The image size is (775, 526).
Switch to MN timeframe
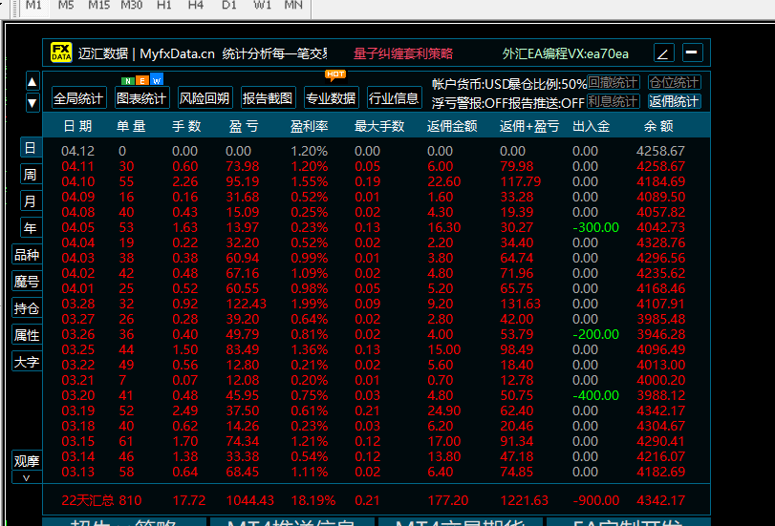point(293,6)
